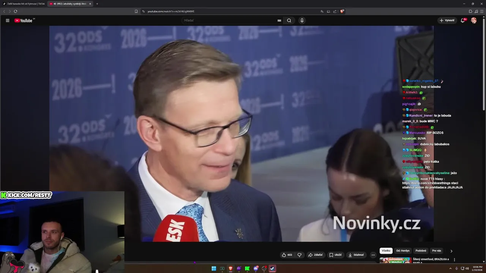This screenshot has height=273, width=486.
Task: Show hidden system tray icons
Action: (451, 268)
